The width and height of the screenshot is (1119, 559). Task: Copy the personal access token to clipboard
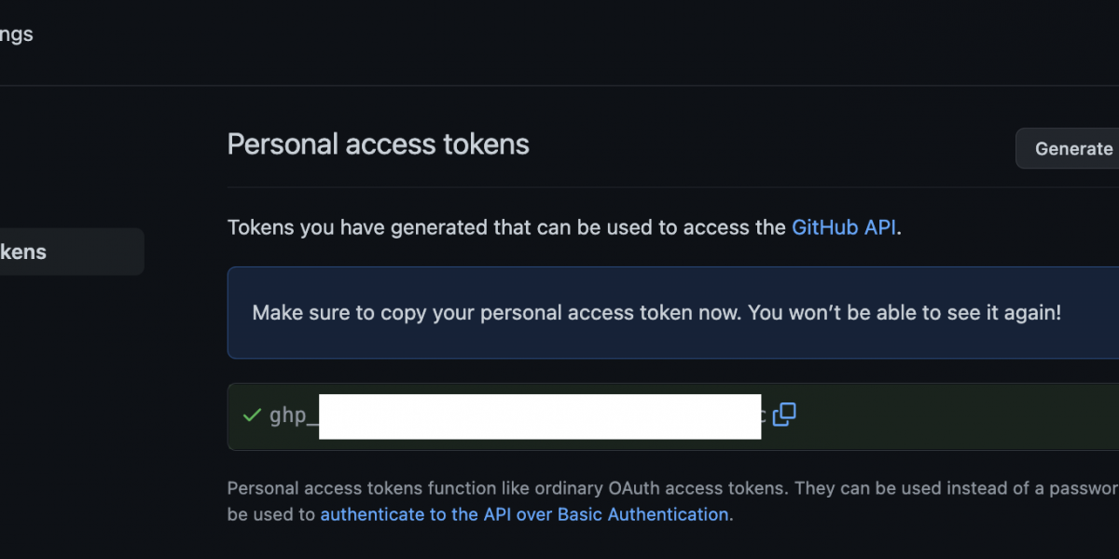click(x=784, y=415)
